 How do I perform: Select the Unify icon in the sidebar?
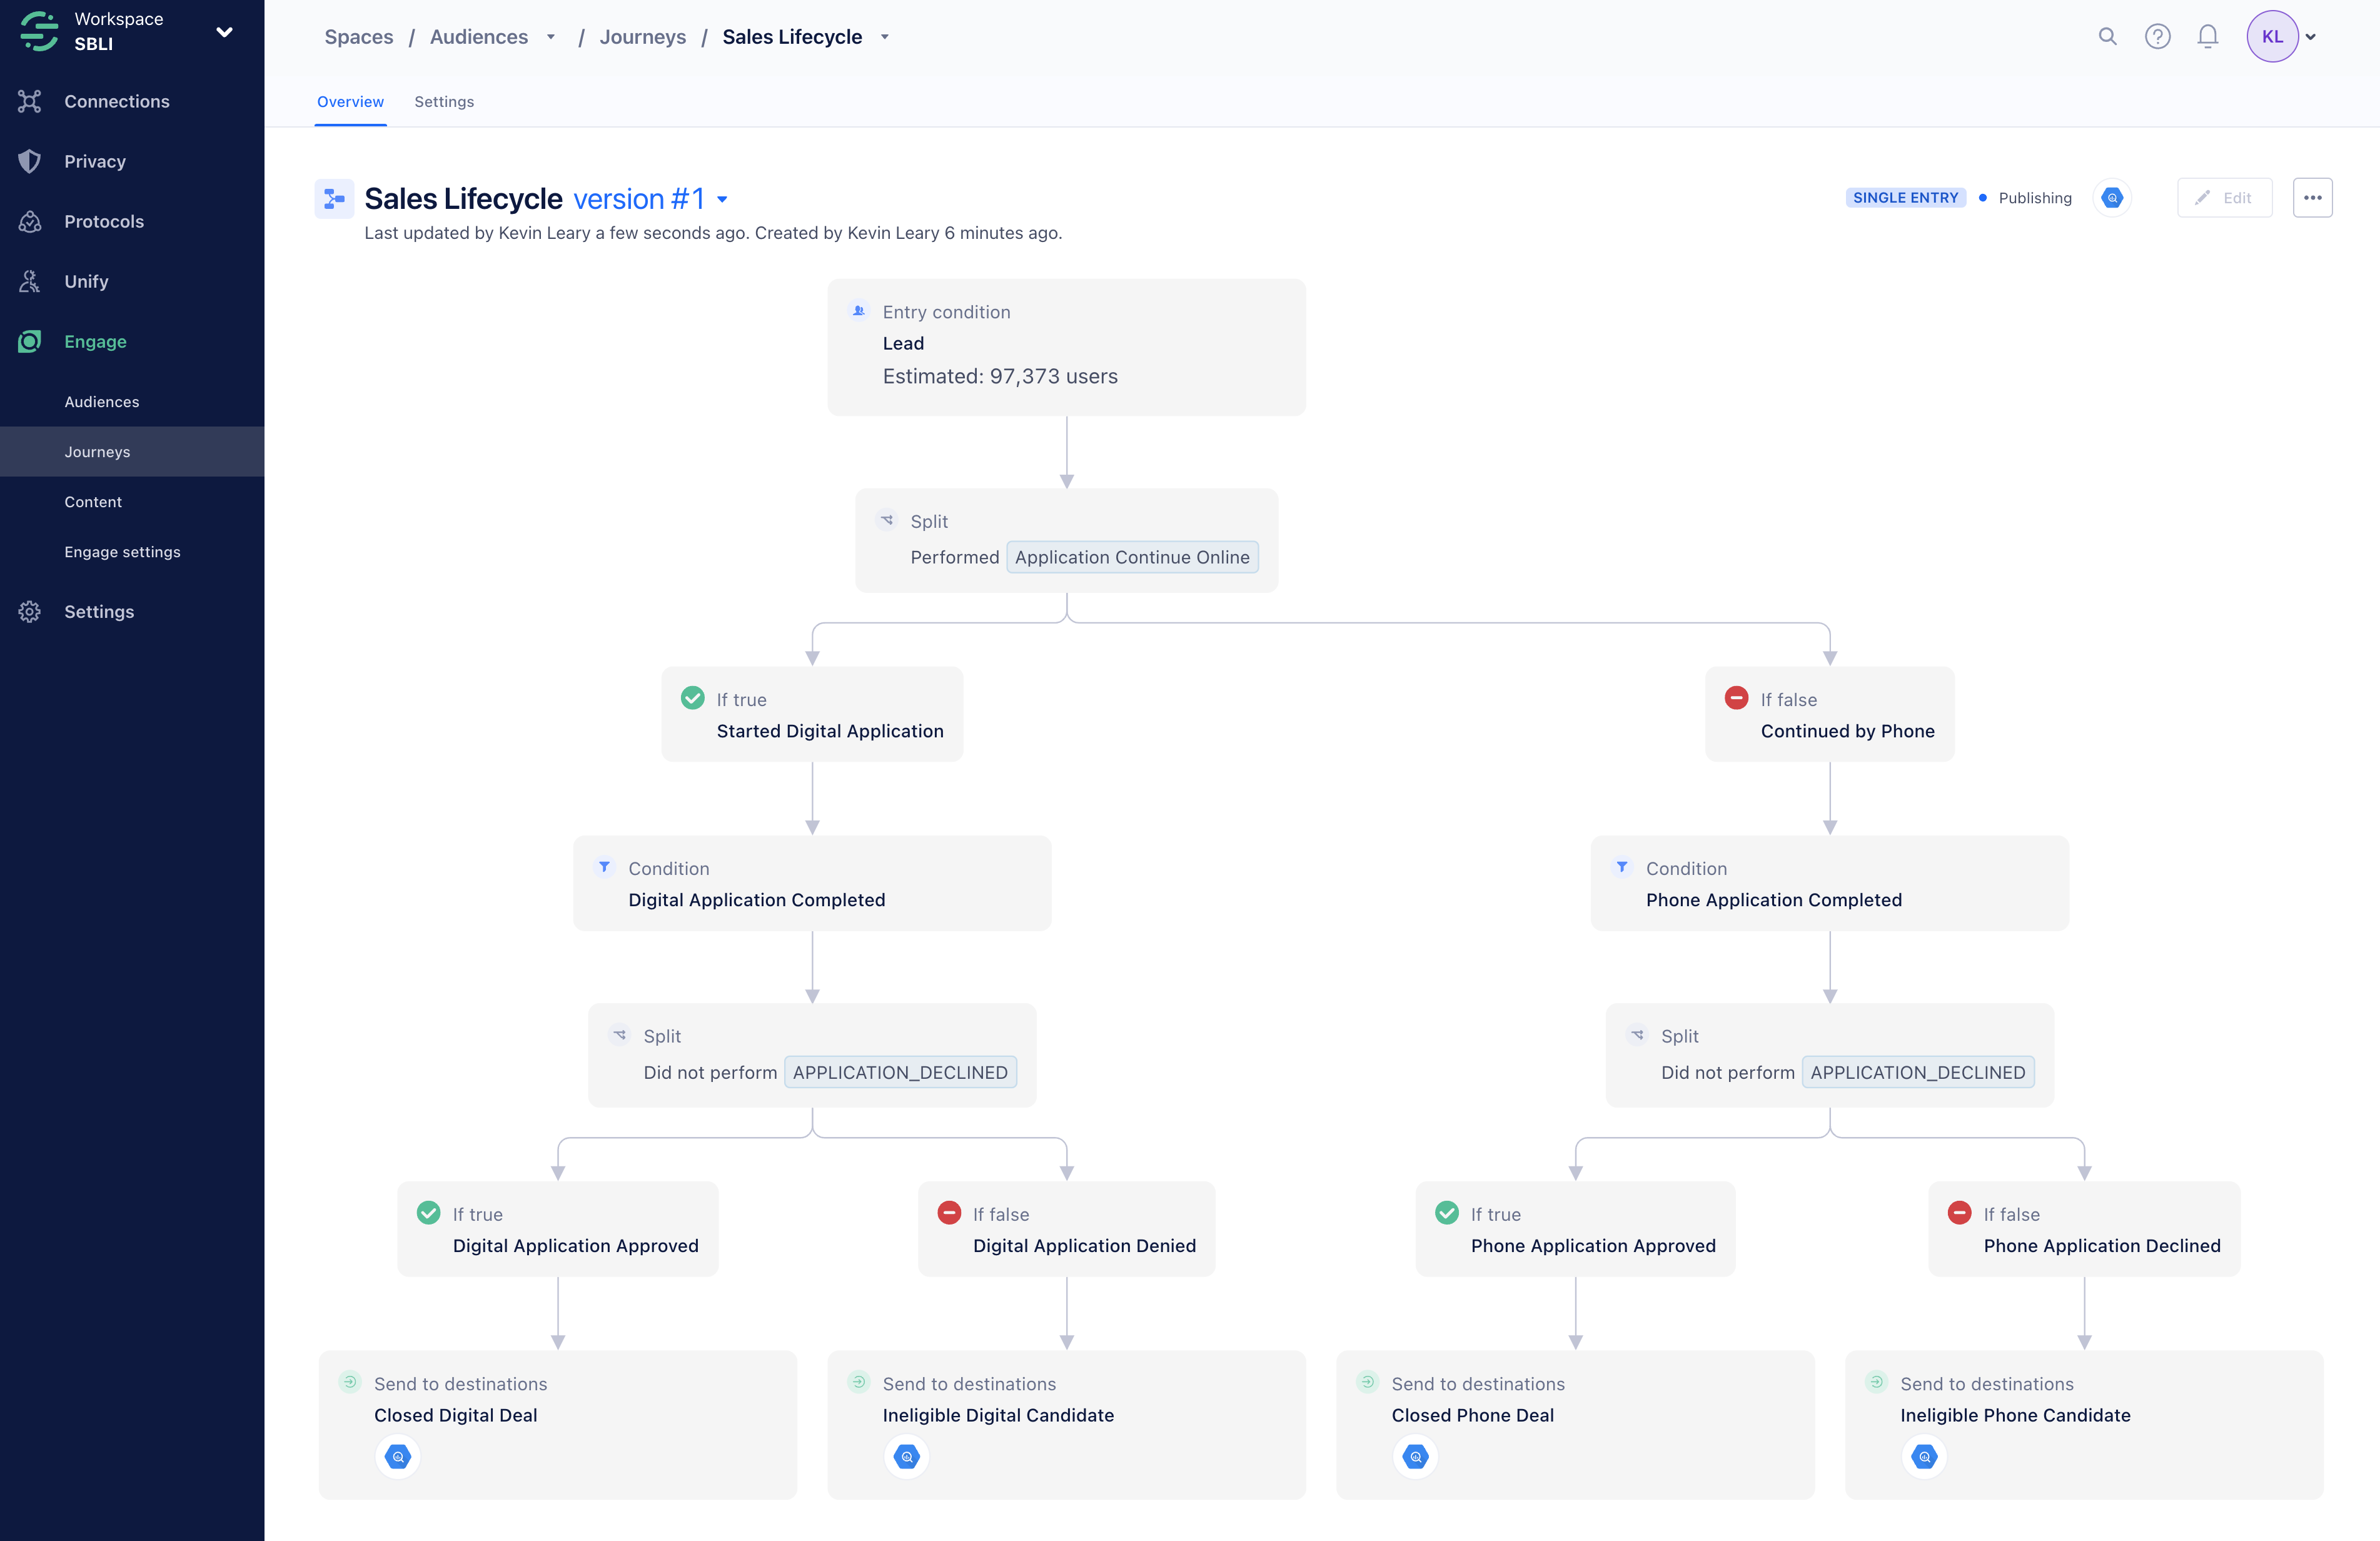coord(29,281)
